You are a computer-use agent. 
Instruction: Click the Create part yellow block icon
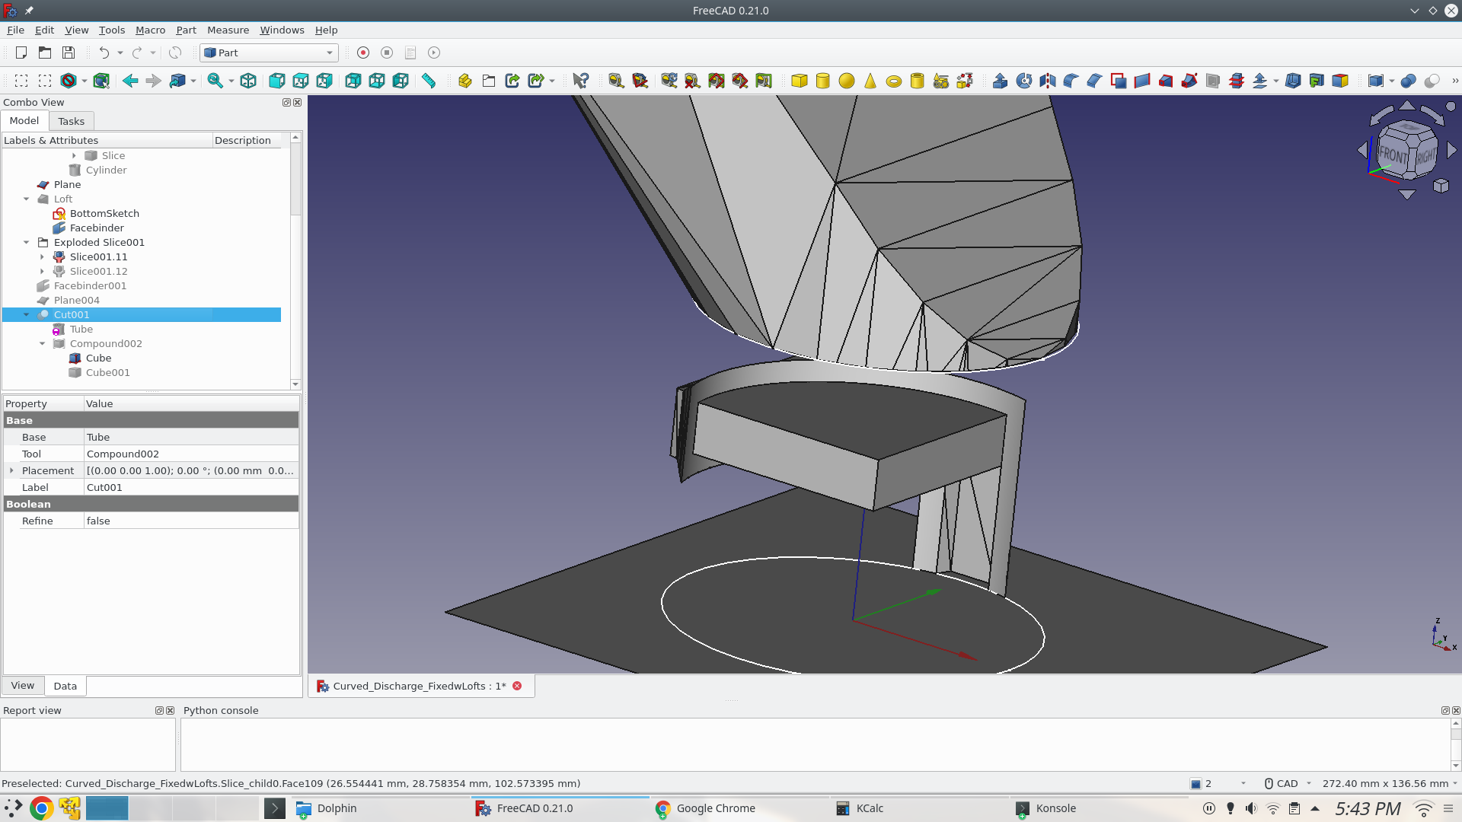pos(465,81)
